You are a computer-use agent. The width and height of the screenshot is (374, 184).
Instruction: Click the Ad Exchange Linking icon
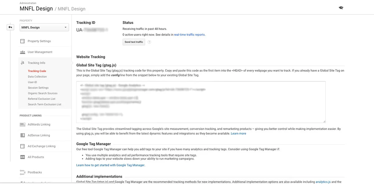(22, 146)
